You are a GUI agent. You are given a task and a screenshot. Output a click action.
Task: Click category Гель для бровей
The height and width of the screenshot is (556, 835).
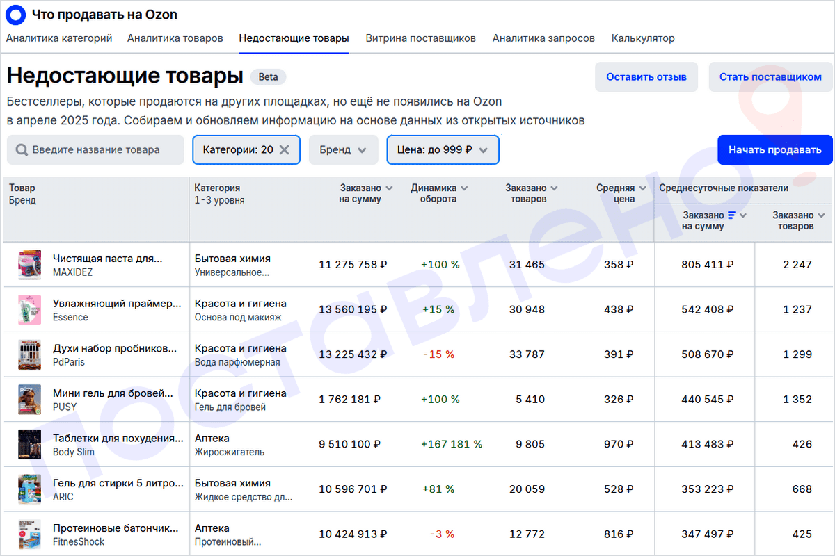coord(230,407)
